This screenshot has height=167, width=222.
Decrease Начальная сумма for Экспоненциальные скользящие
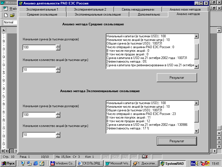58,116
